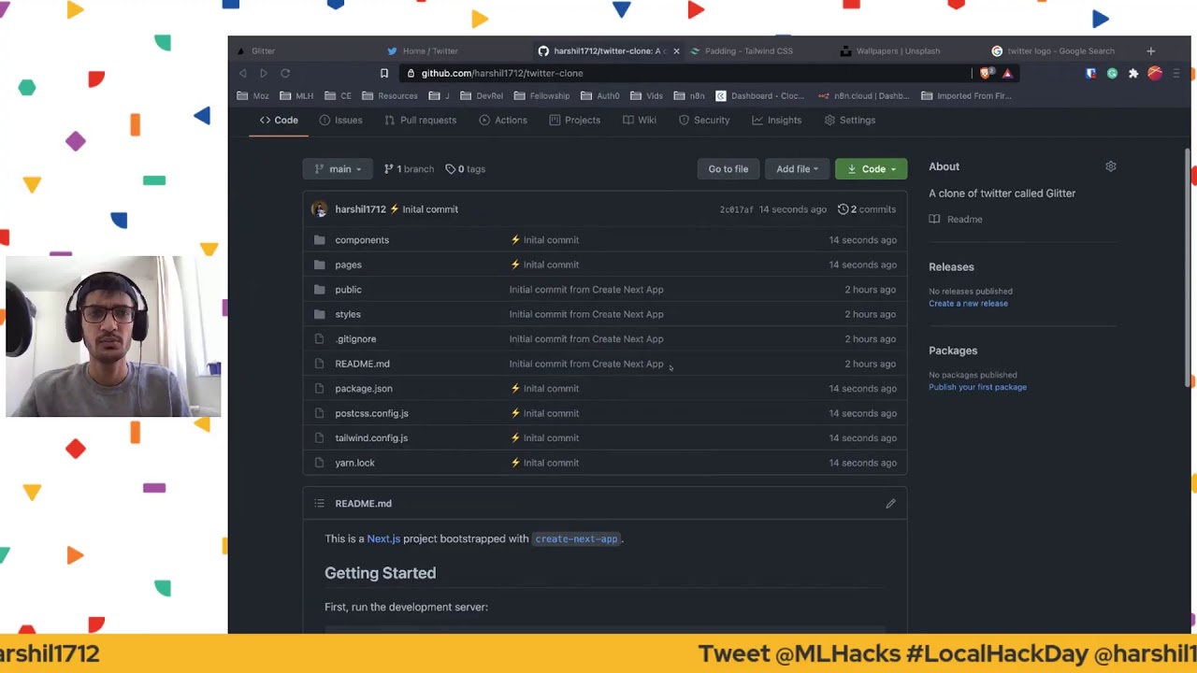Screen dimensions: 1197x673
Task: Switch to the Insights tab
Action: click(777, 120)
